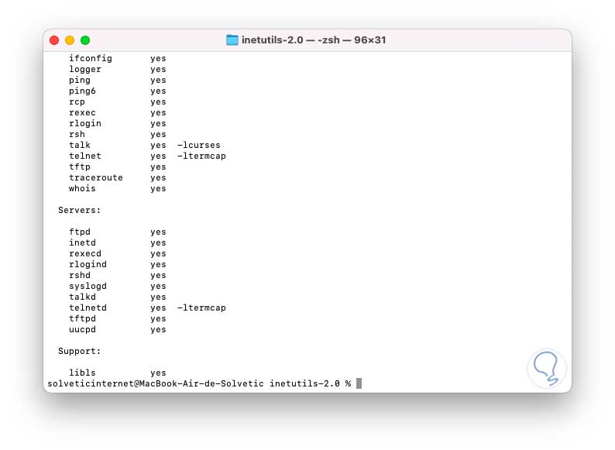Click the 'tftp' client entry
The width and height of the screenshot is (615, 450).
point(80,167)
